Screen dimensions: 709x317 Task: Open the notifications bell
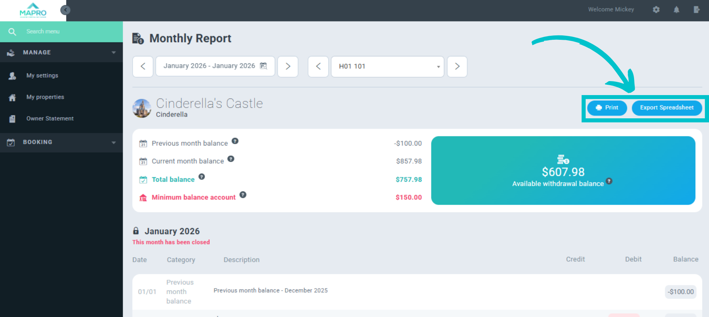click(x=676, y=10)
